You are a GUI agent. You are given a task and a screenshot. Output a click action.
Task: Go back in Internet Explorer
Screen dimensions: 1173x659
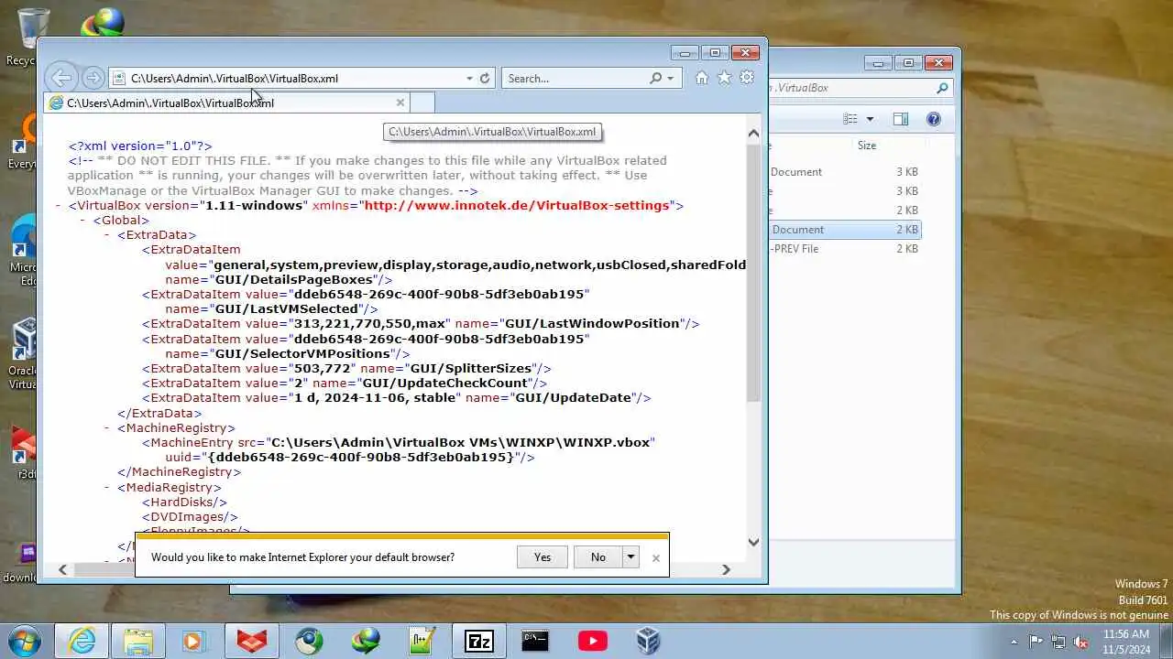coord(60,78)
